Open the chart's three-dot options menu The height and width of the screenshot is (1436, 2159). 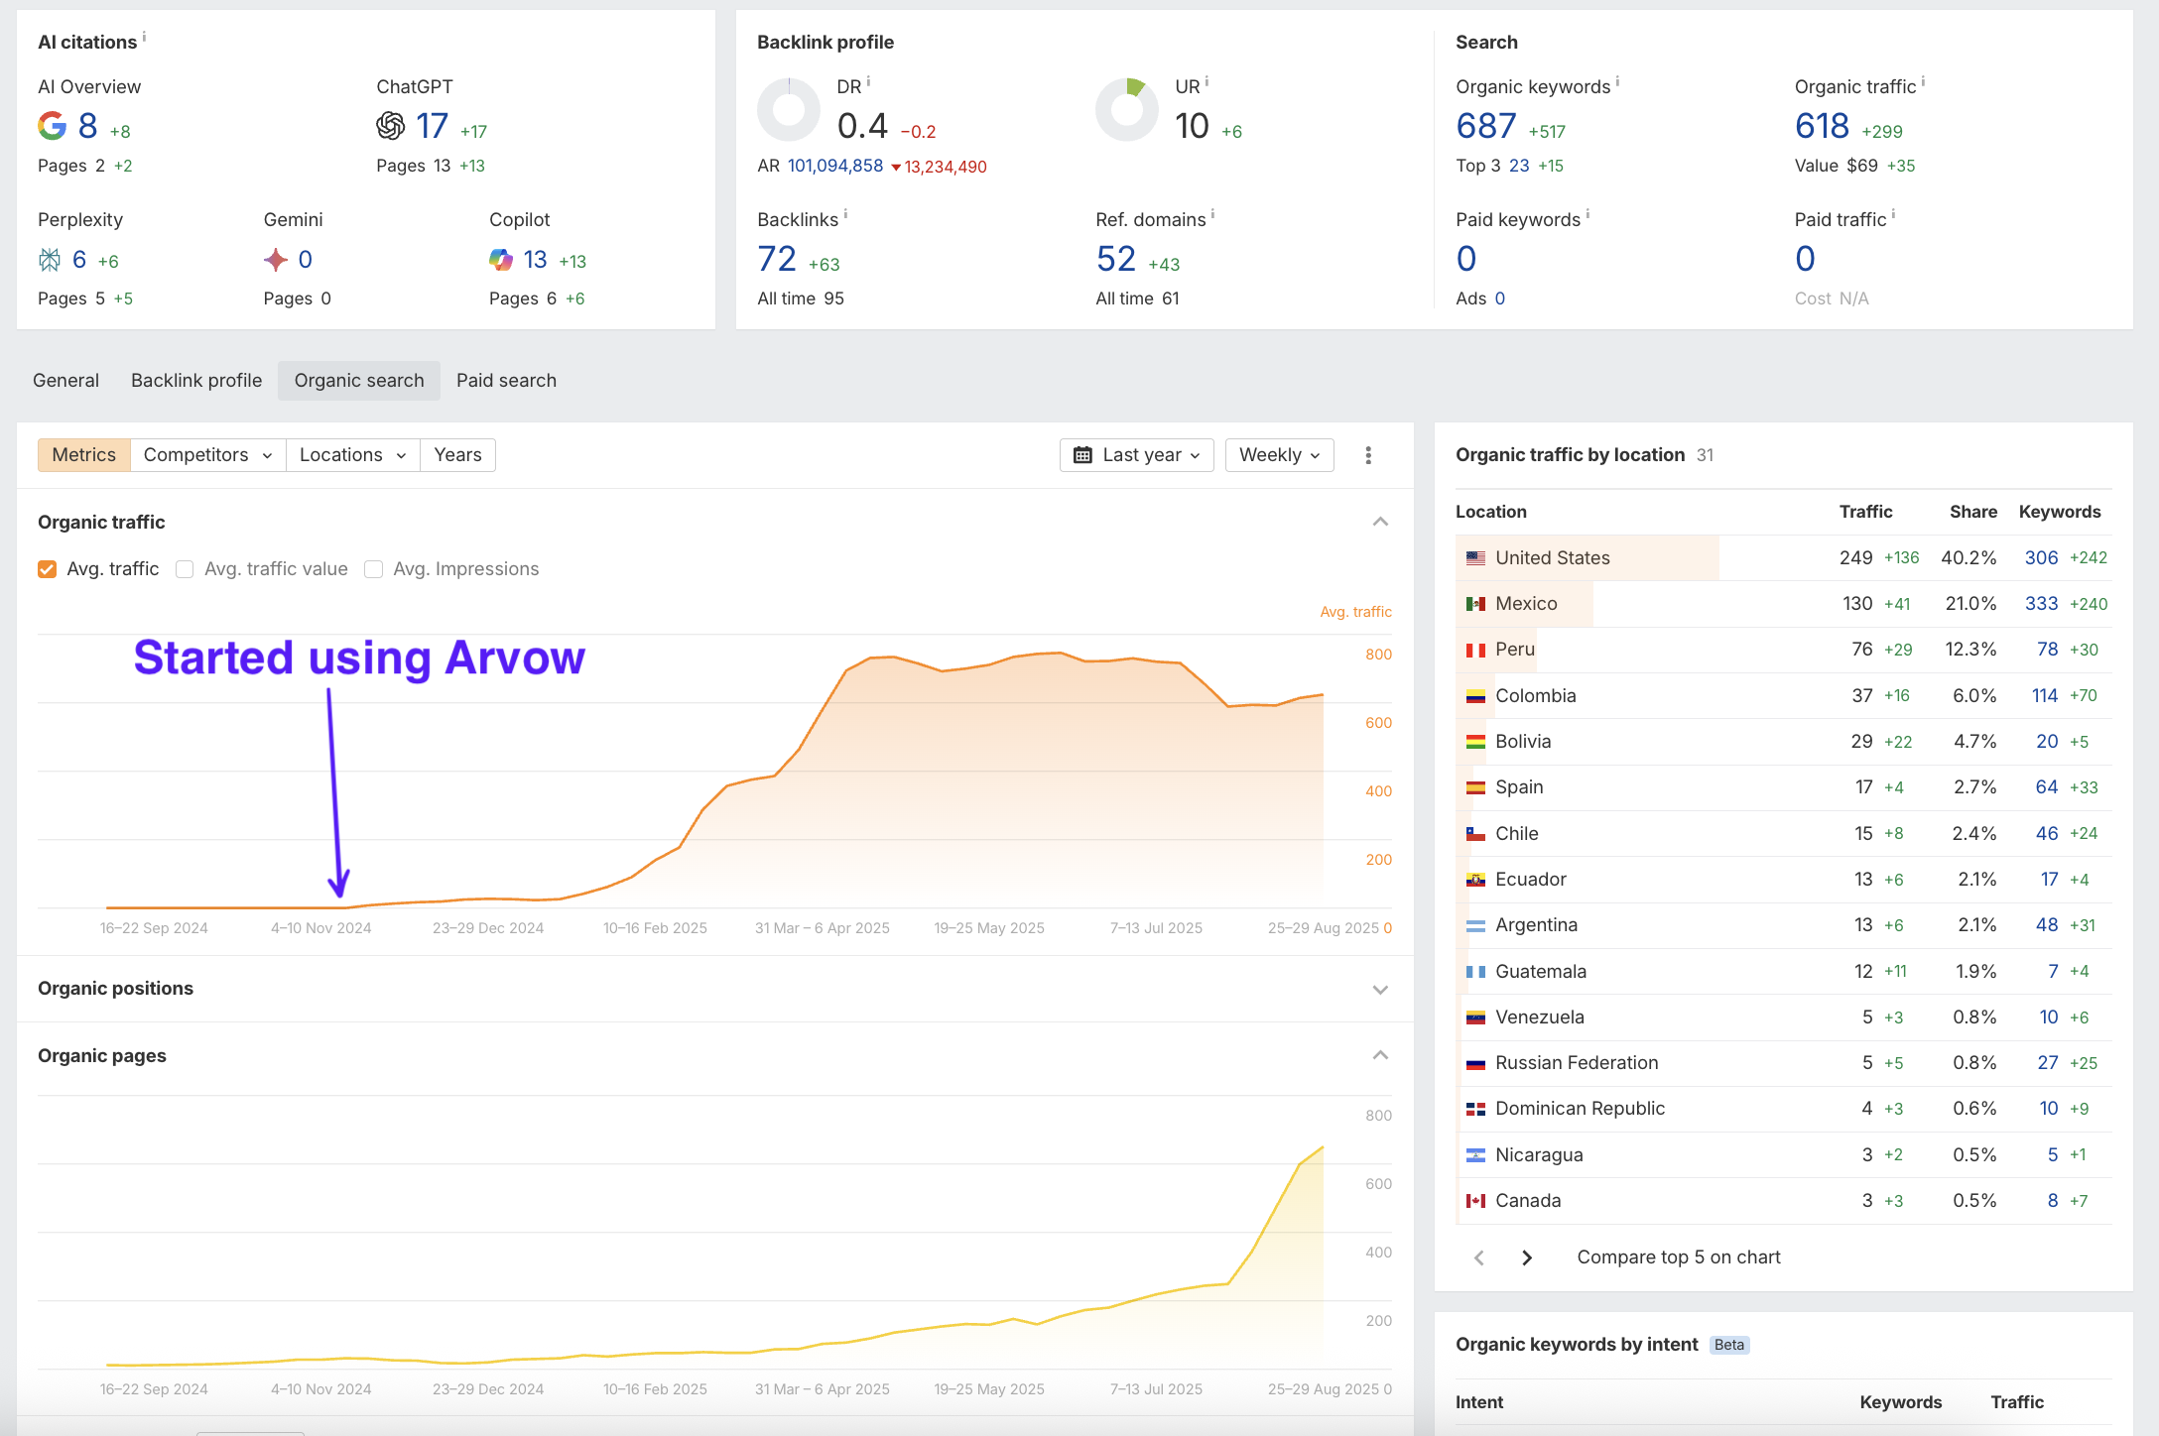point(1368,455)
